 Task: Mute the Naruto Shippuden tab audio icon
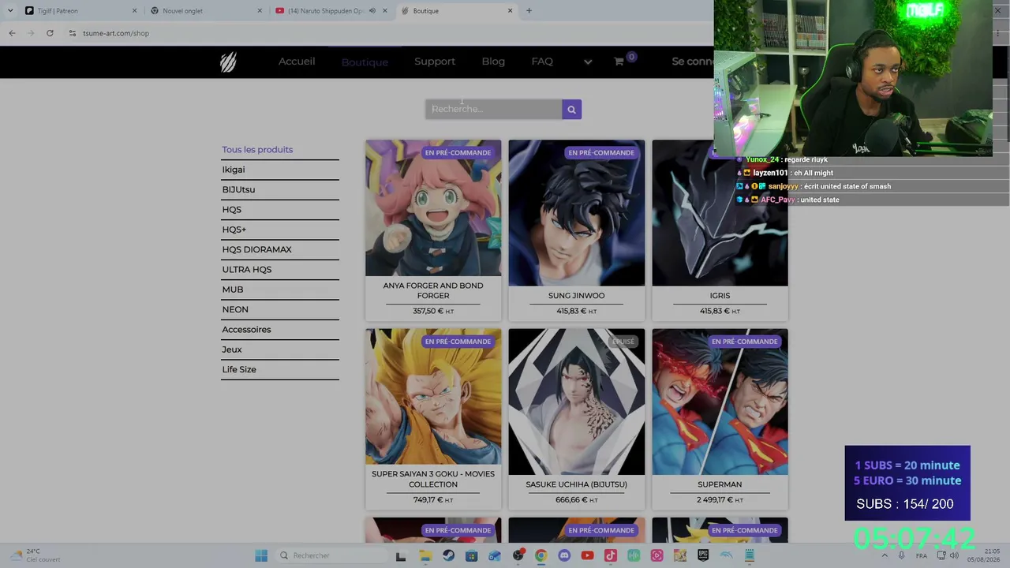(x=372, y=11)
